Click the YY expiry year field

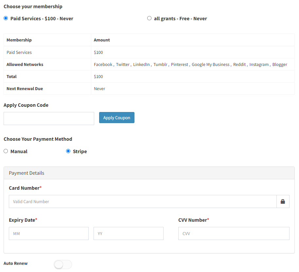click(129, 233)
